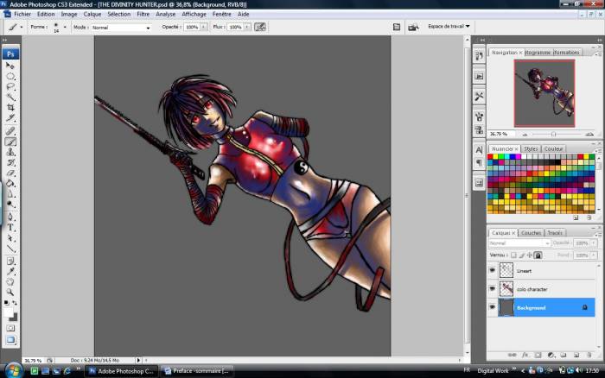605x378 pixels.
Task: Change the screen mode button
Action: click(x=10, y=340)
